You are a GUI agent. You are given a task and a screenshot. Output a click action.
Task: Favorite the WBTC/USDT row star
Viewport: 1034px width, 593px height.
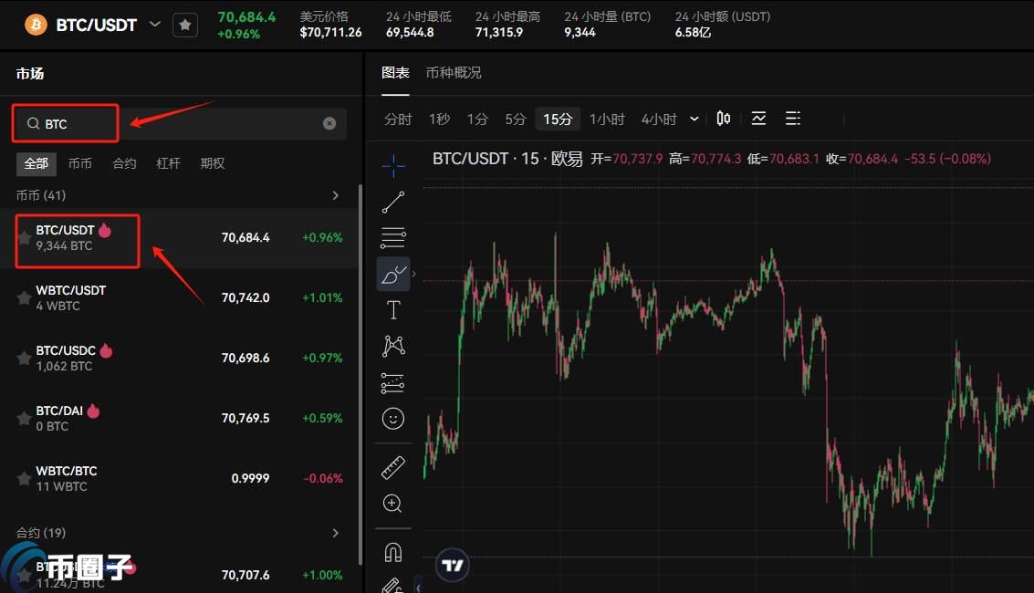click(x=25, y=298)
